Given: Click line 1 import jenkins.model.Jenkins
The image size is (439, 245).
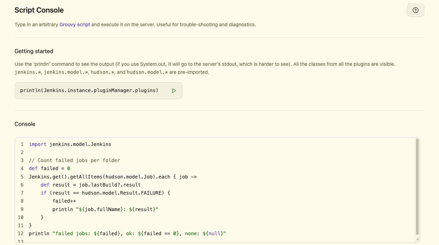Looking at the screenshot, I should (70, 144).
